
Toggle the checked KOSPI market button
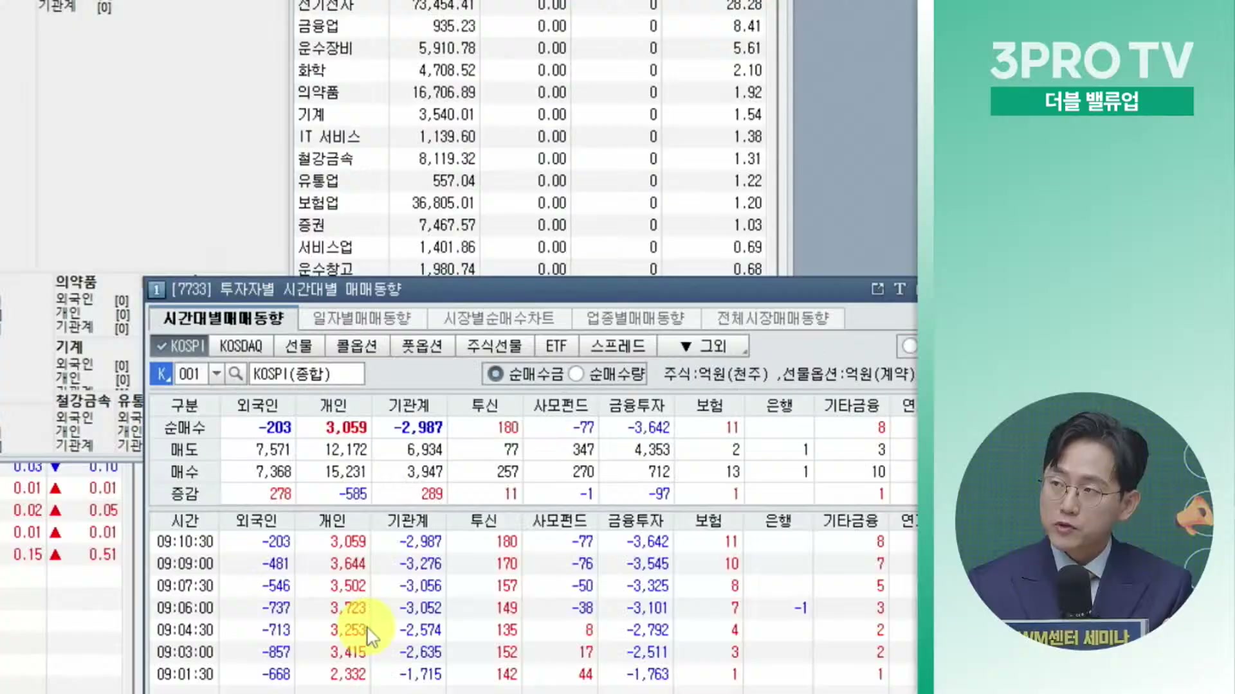tap(180, 346)
